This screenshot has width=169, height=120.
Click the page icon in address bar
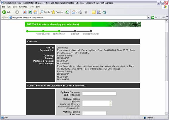[11, 17]
